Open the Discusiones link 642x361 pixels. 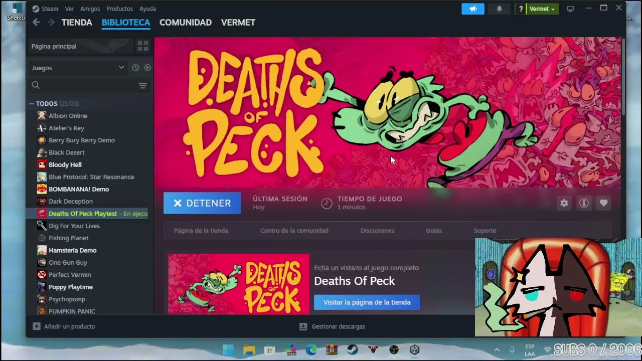pos(377,231)
